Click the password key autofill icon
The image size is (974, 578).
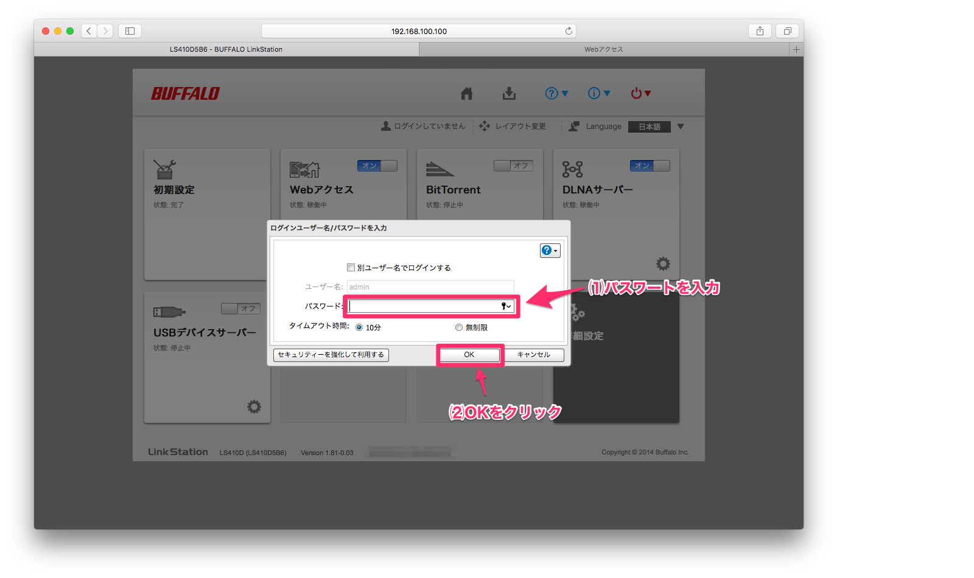pos(506,306)
